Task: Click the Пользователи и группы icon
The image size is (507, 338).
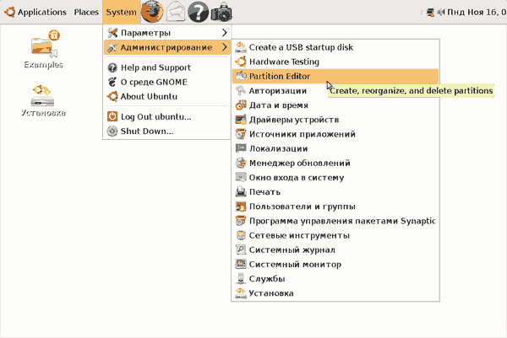Action: 241,207
